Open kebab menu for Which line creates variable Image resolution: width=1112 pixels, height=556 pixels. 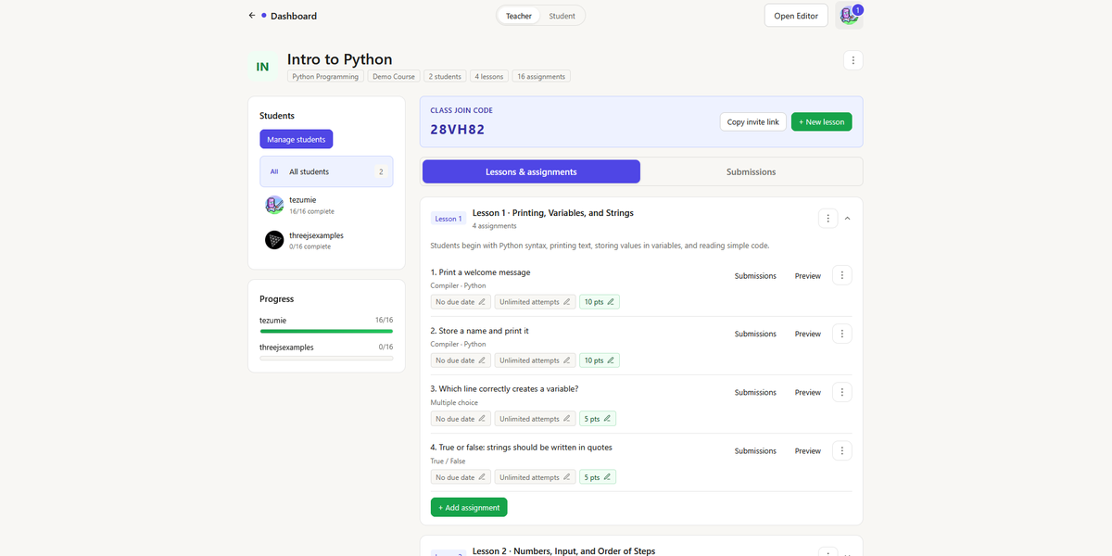click(841, 392)
